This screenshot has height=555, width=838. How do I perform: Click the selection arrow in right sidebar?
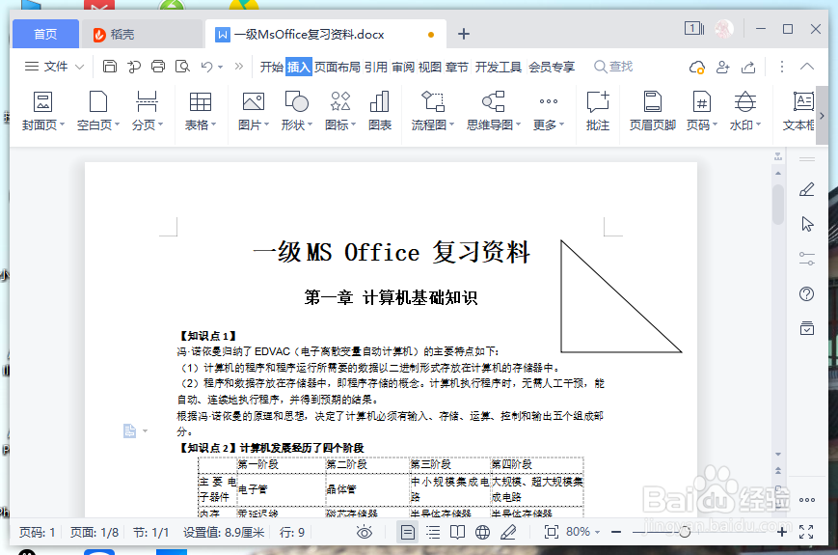[x=807, y=224]
